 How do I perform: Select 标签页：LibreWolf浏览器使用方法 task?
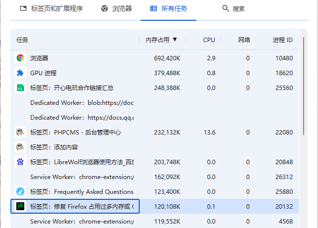click(155, 162)
